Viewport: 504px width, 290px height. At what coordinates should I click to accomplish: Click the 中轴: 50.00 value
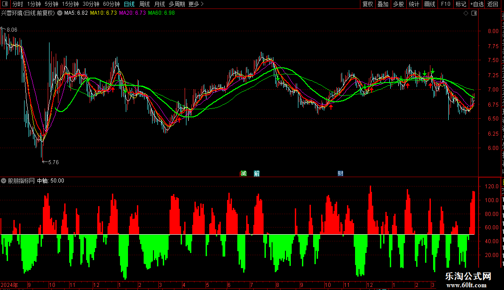pos(50,181)
